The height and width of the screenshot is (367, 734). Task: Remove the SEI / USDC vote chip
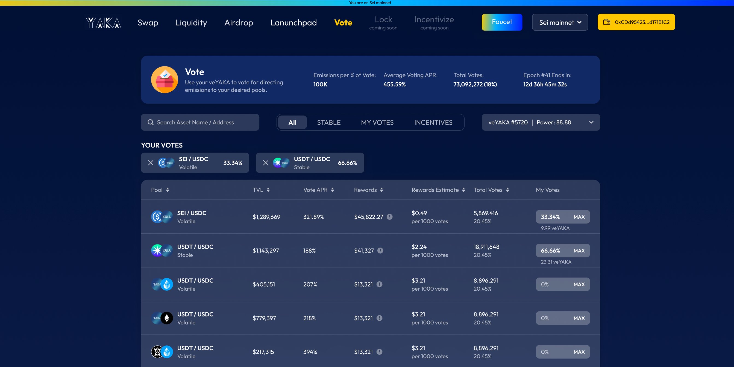click(x=151, y=163)
